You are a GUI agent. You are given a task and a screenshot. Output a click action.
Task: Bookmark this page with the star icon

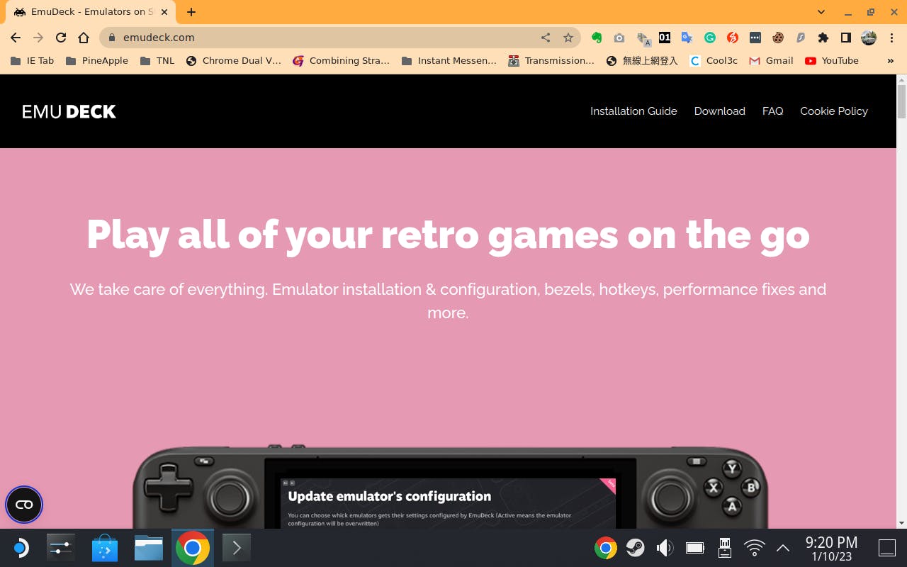[x=568, y=38]
